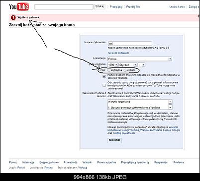Image resolution: width=200 pixels, height=181 pixels.
Task: Click the Akceptuję button
Action: click(114, 140)
